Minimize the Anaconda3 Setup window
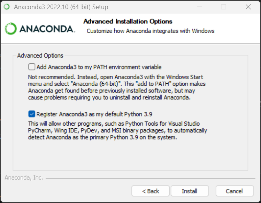Image resolution: width=261 pixels, height=203 pixels. (199, 7)
